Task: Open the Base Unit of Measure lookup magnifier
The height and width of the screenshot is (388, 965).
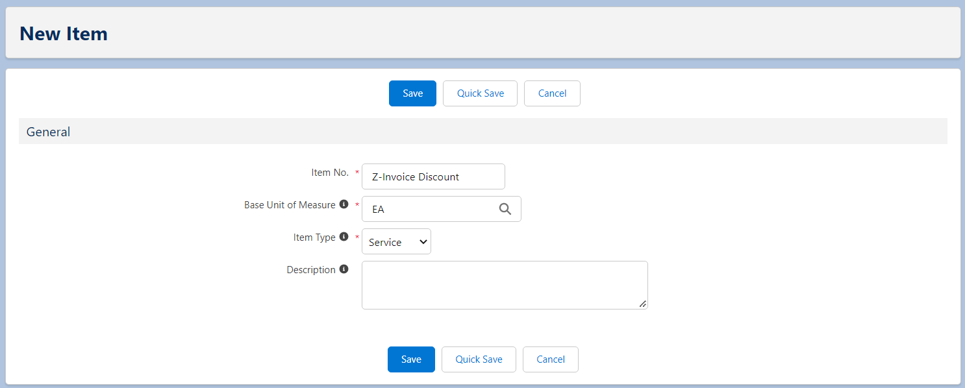Action: point(505,209)
